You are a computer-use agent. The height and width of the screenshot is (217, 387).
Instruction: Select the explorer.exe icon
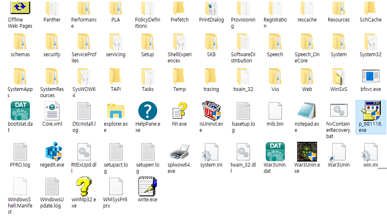pos(116,111)
